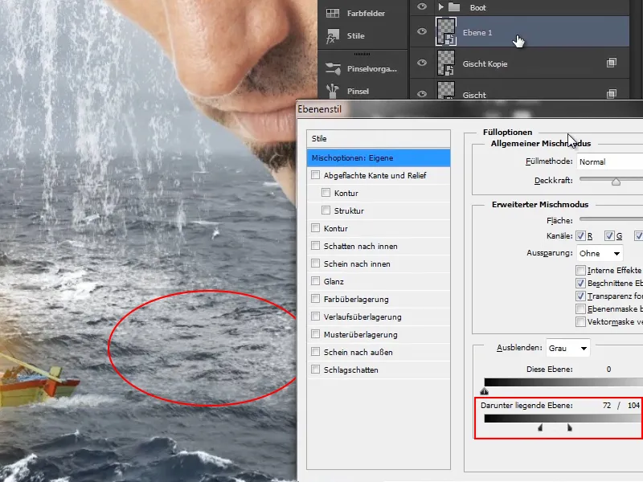Enable the Musterüberlagerung checkbox
Image resolution: width=643 pixels, height=482 pixels.
tap(315, 334)
